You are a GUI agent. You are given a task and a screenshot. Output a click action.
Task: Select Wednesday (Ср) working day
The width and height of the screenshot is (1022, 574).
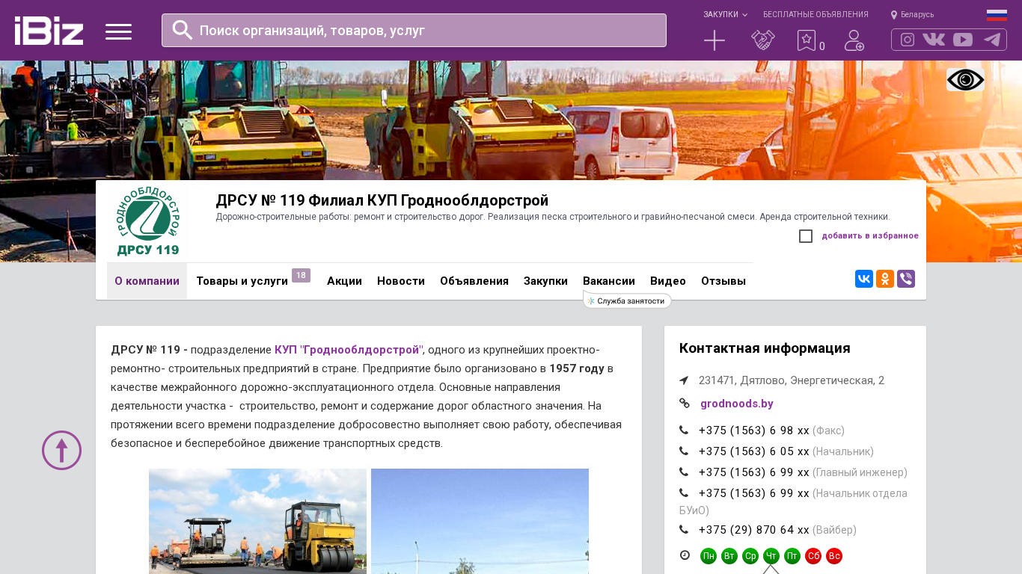(x=750, y=556)
